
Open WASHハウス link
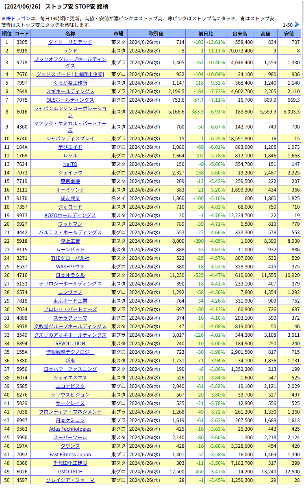70,266
